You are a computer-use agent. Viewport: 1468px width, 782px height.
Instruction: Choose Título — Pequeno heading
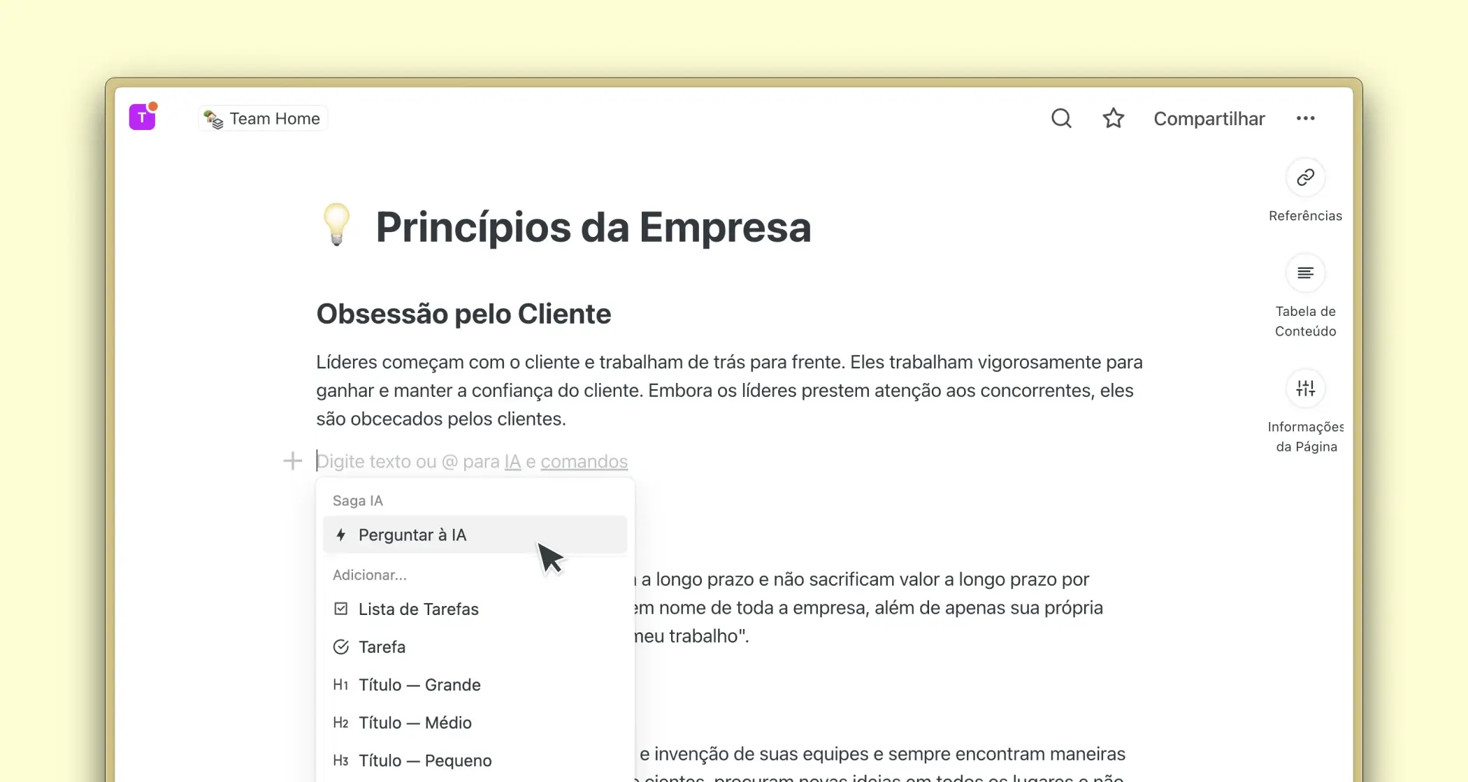click(425, 760)
